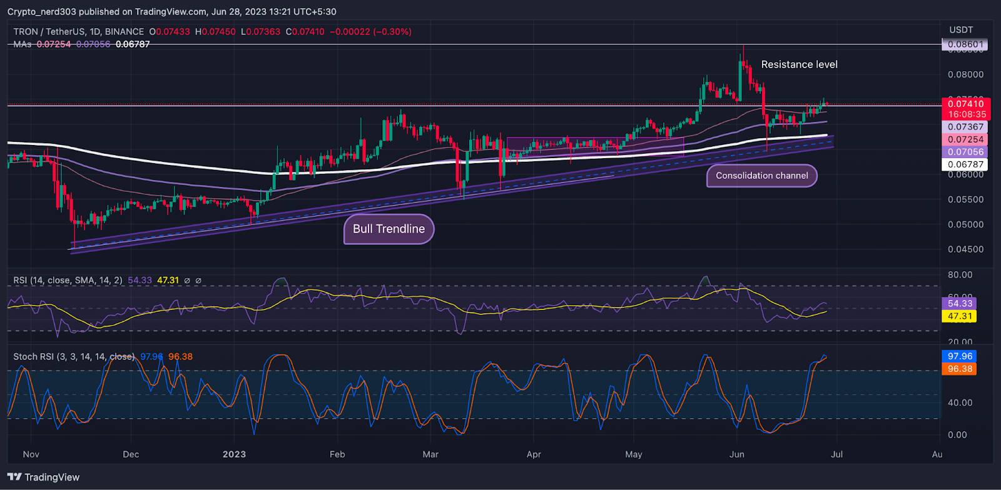Click the white MA value 0.06787 in legend
1001x490 pixels.
[x=133, y=44]
